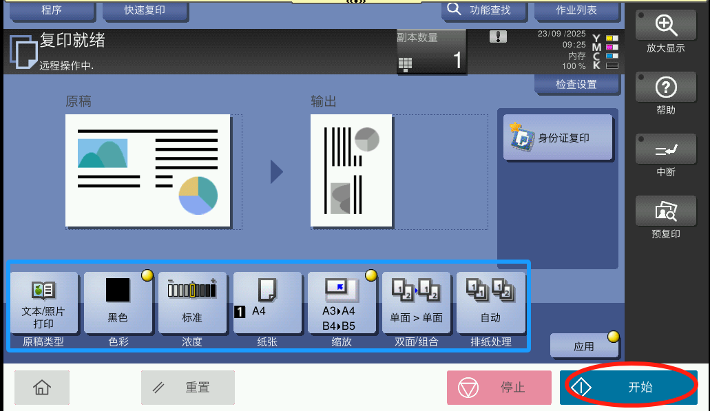This screenshot has height=411, width=710.
Task: Select the 色彩 黑色 color setting
Action: click(x=118, y=304)
